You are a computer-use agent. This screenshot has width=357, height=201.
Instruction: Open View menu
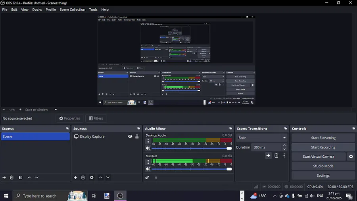pos(25,10)
